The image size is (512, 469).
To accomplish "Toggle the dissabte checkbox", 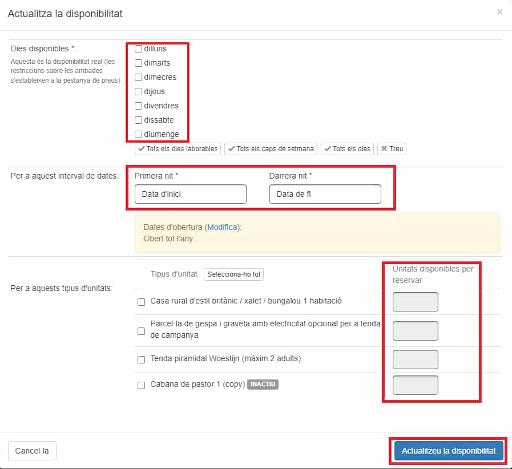I will click(x=139, y=120).
